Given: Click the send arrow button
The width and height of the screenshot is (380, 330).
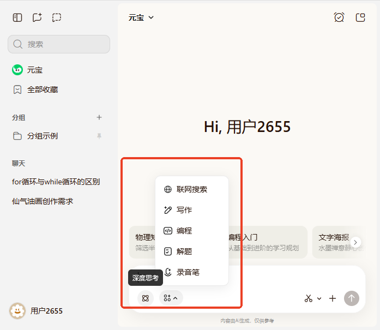Looking at the screenshot, I should coord(352,298).
